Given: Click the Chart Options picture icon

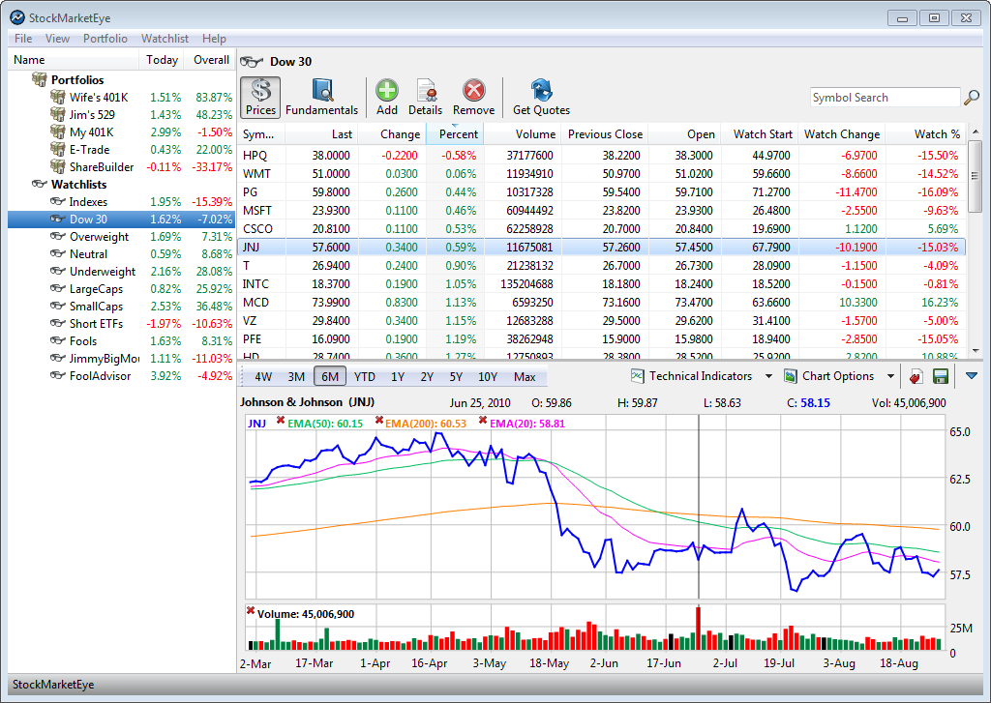Looking at the screenshot, I should click(x=790, y=376).
